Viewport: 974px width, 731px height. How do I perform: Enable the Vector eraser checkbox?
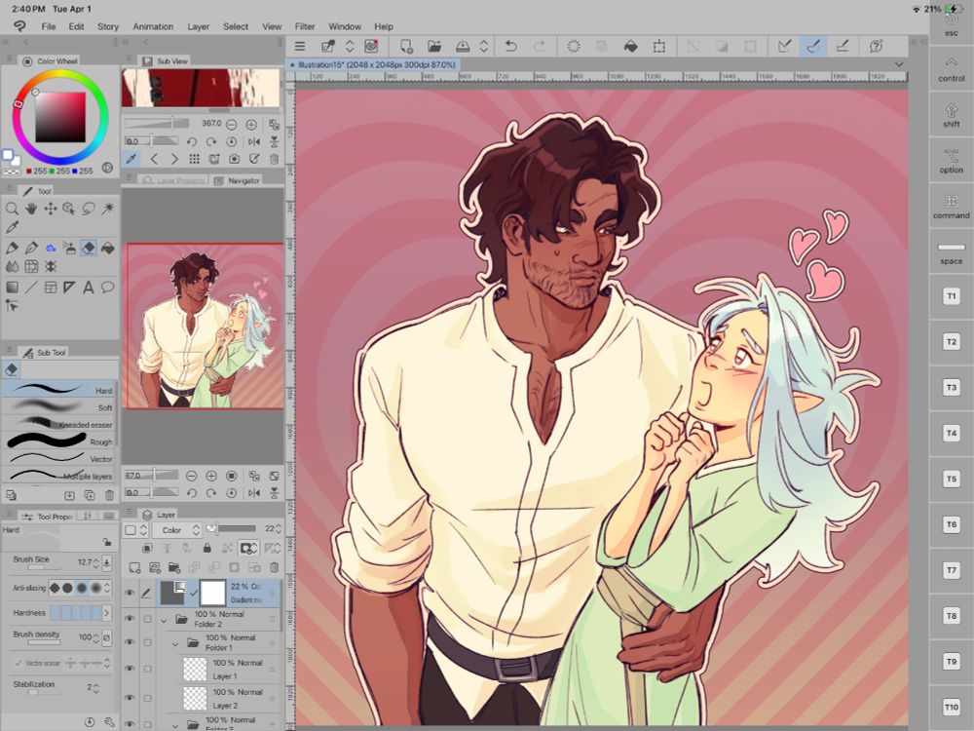(x=18, y=663)
